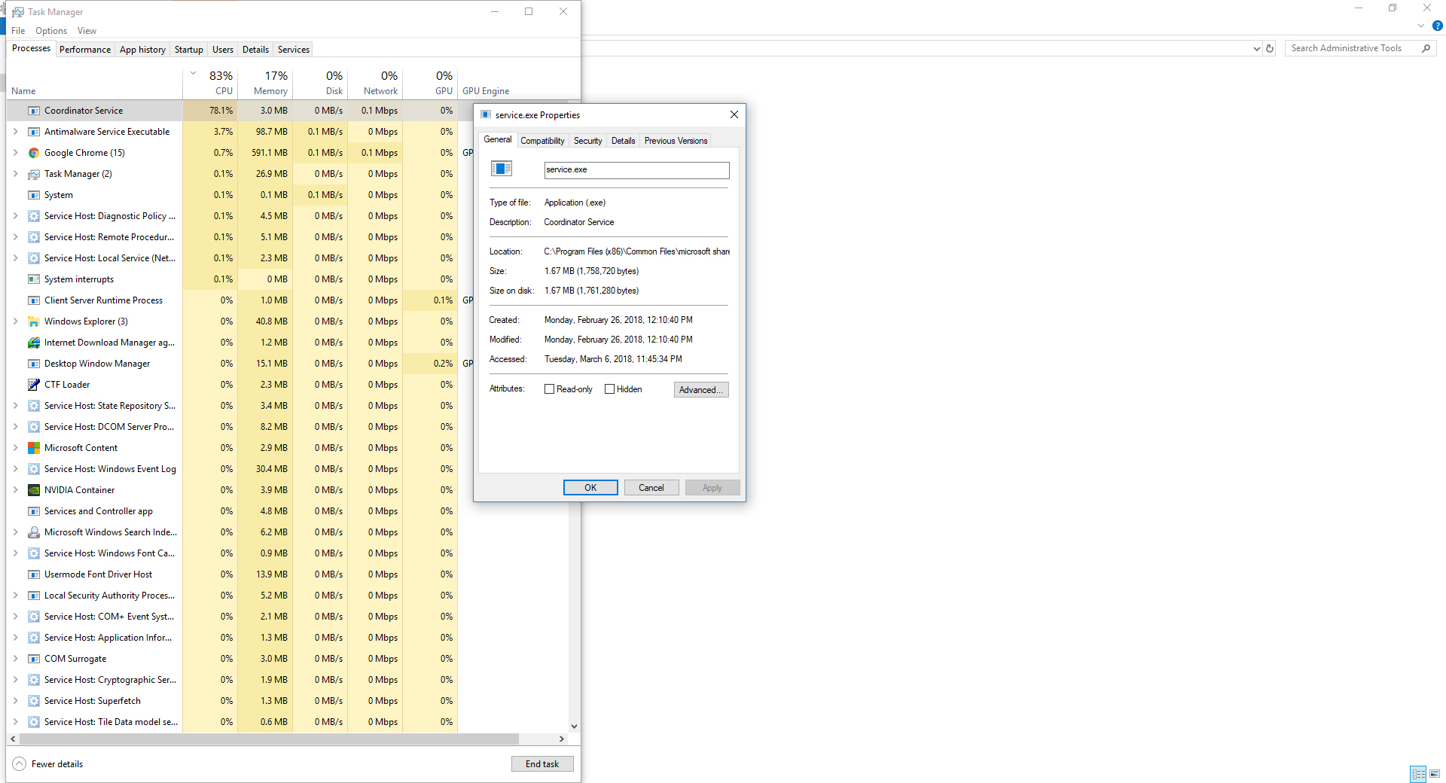
Task: Click the Google Chrome process icon
Action: point(34,153)
